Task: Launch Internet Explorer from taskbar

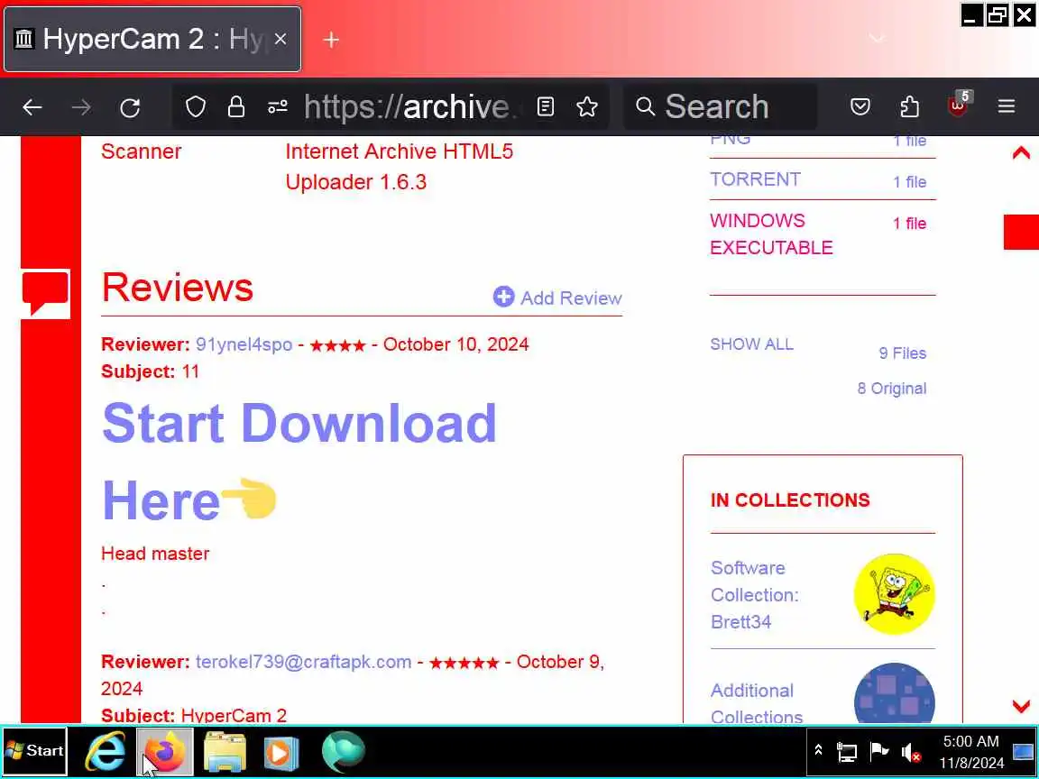Action: (106, 751)
